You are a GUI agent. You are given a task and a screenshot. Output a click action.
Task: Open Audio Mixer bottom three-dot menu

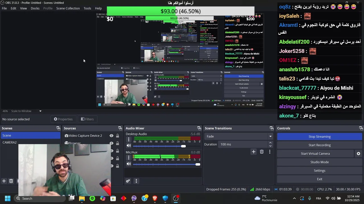point(136,181)
